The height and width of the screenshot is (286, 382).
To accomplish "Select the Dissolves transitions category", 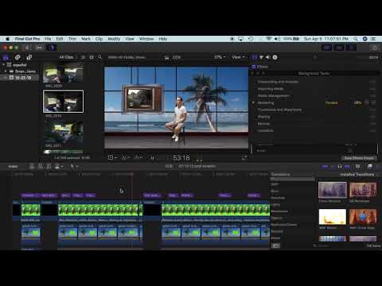I will tap(278, 198).
